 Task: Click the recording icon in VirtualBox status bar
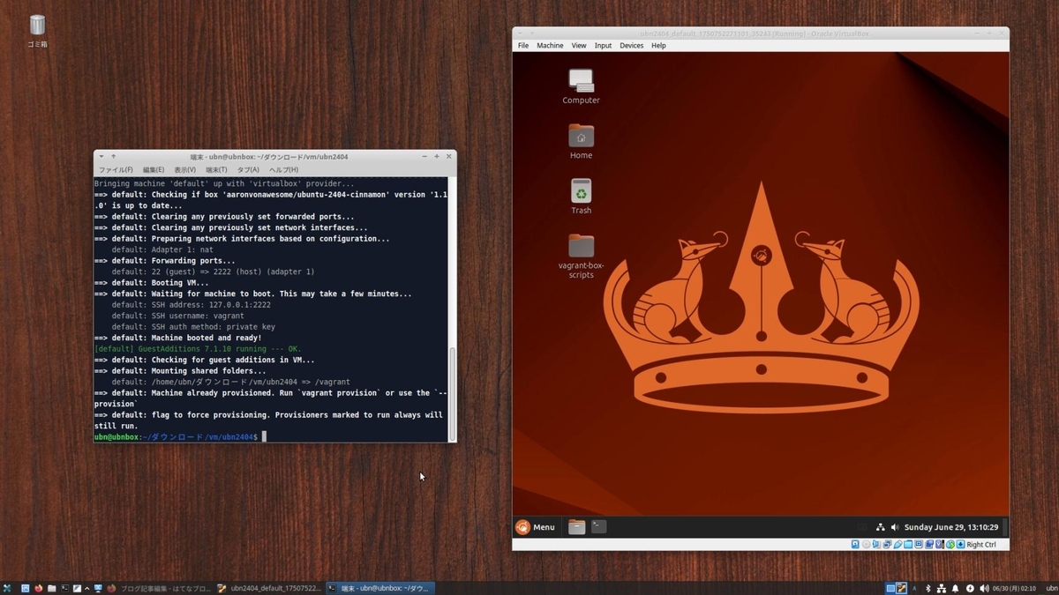pyautogui.click(x=929, y=545)
